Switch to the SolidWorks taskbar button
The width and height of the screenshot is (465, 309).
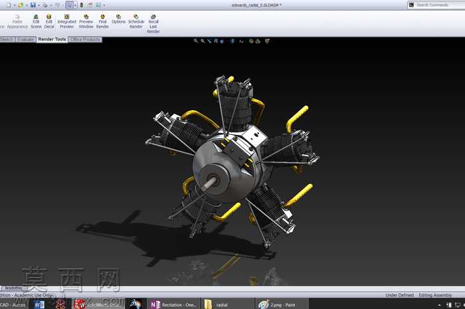pos(98,304)
